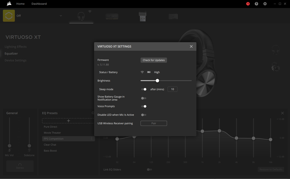The image size is (290, 179).
Task: Open the EQ Presets search
Action: 93,113
